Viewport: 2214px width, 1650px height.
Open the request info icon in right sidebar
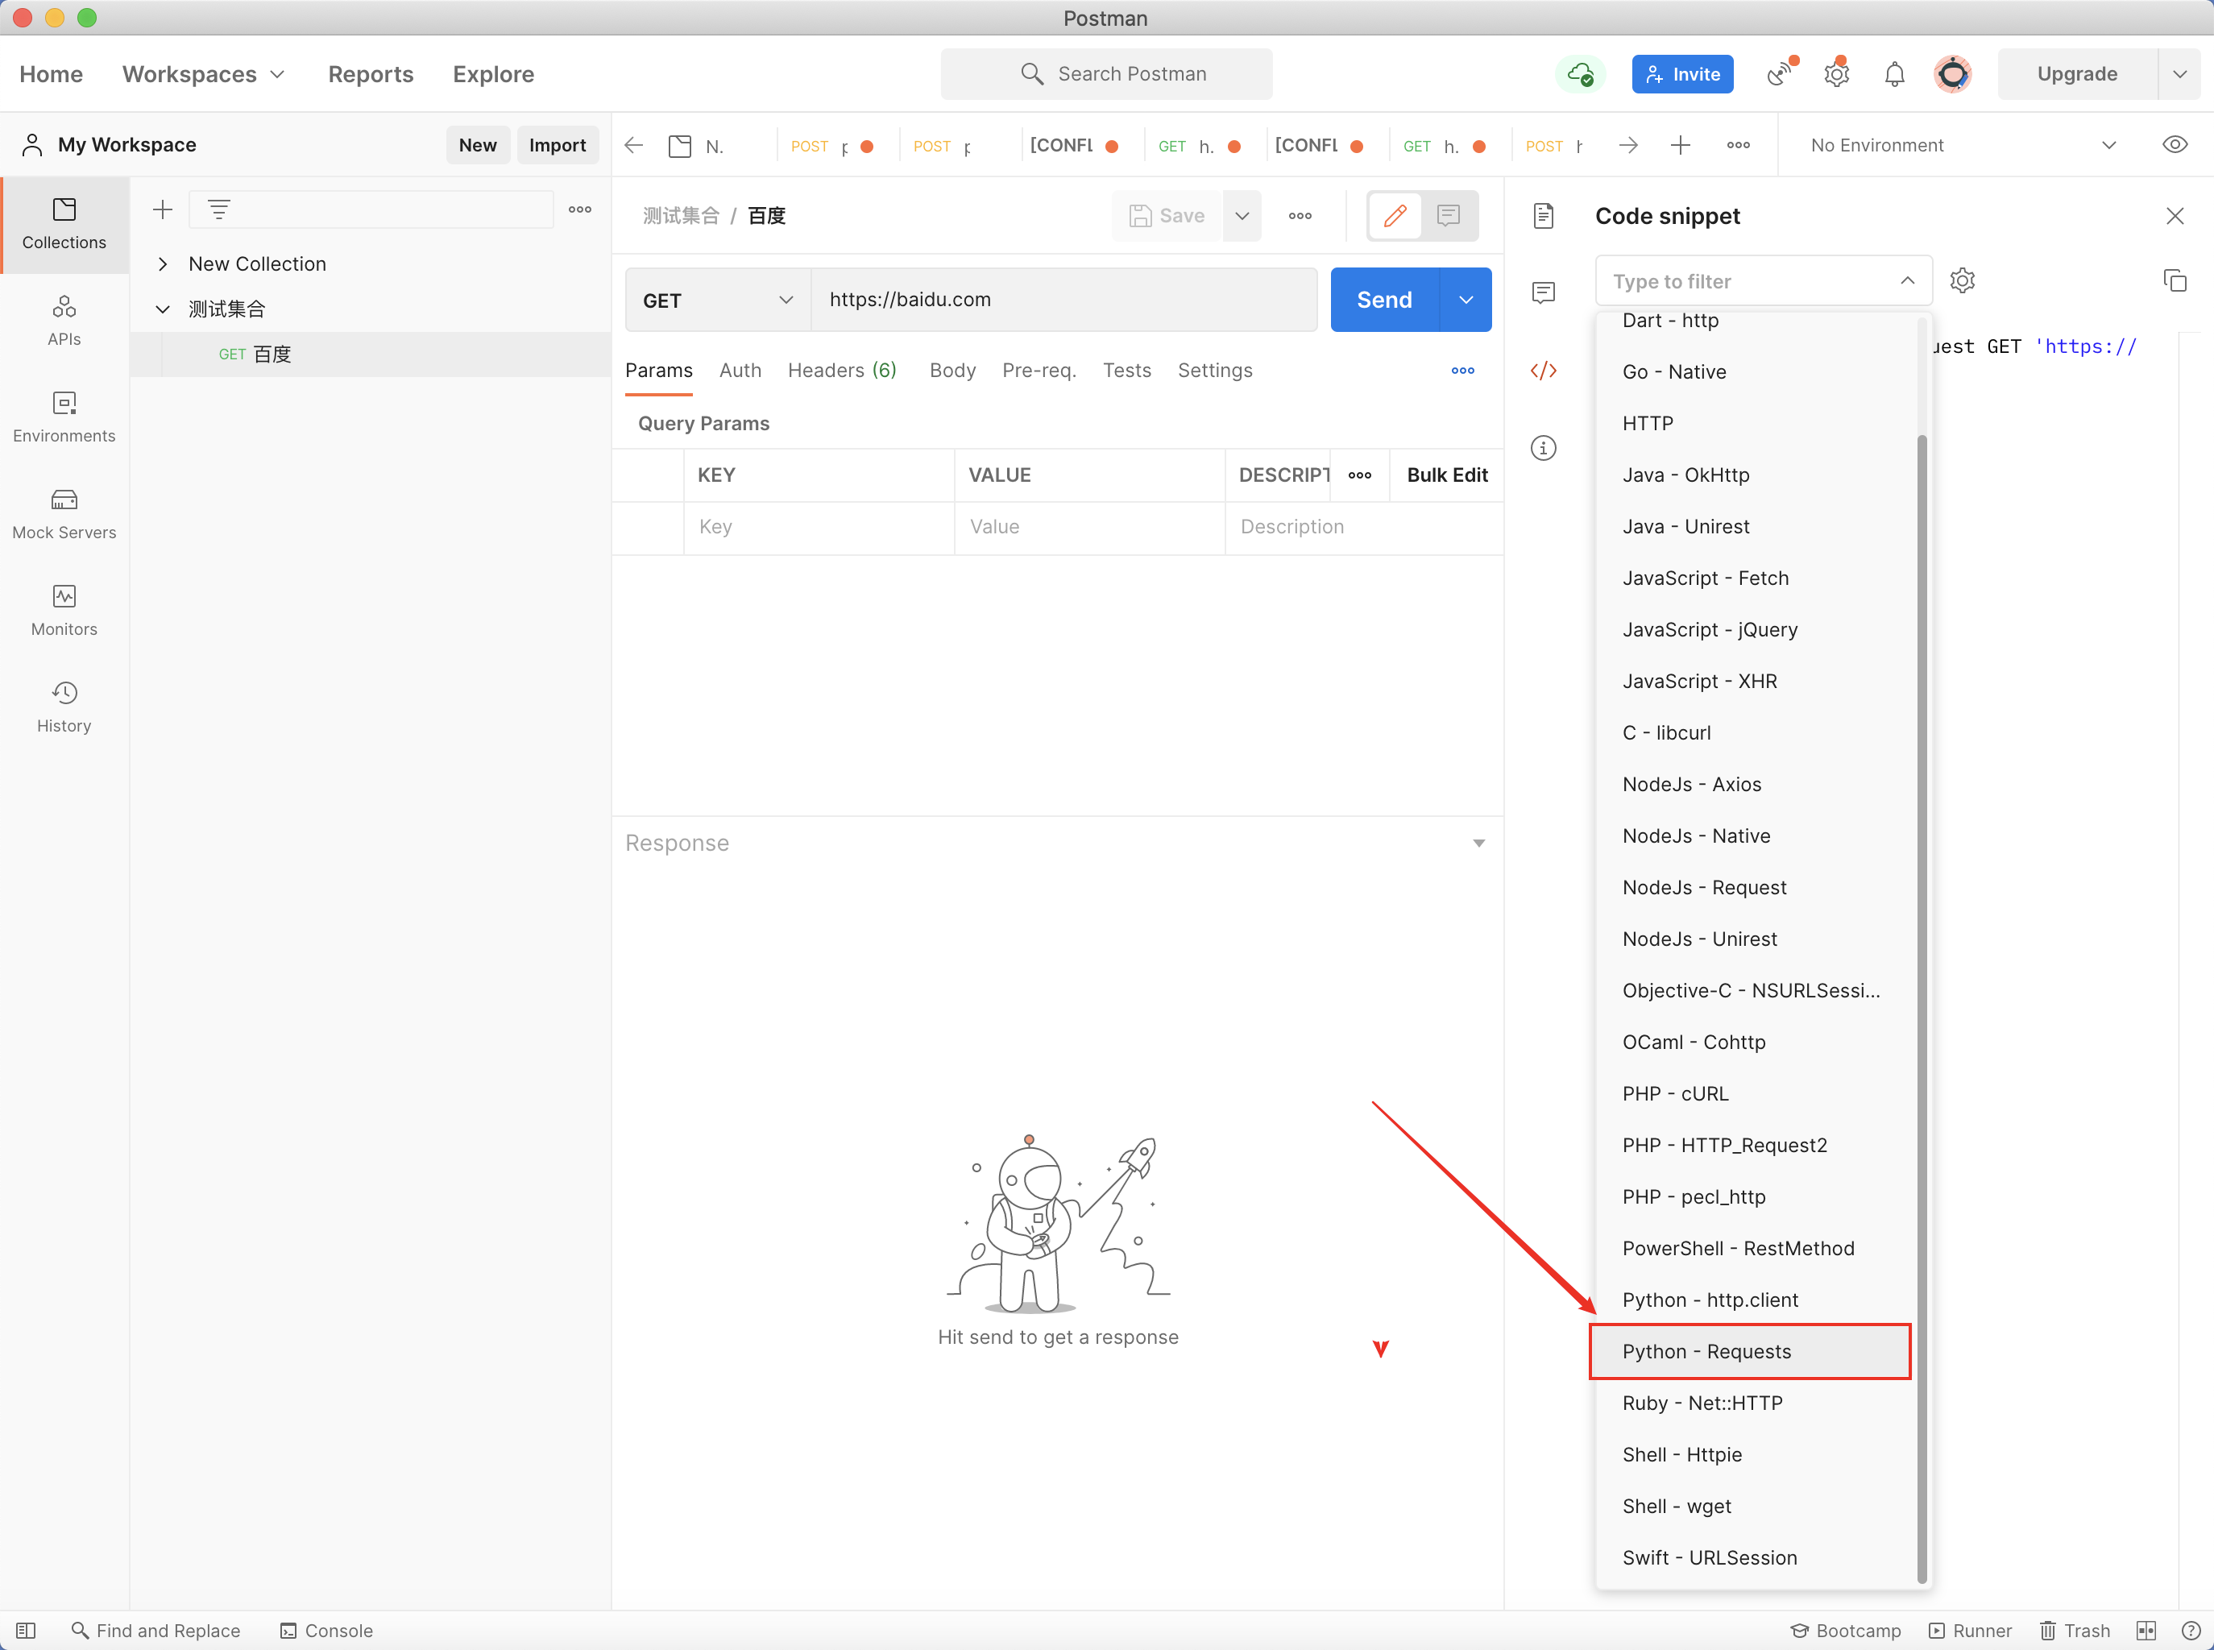(1543, 447)
